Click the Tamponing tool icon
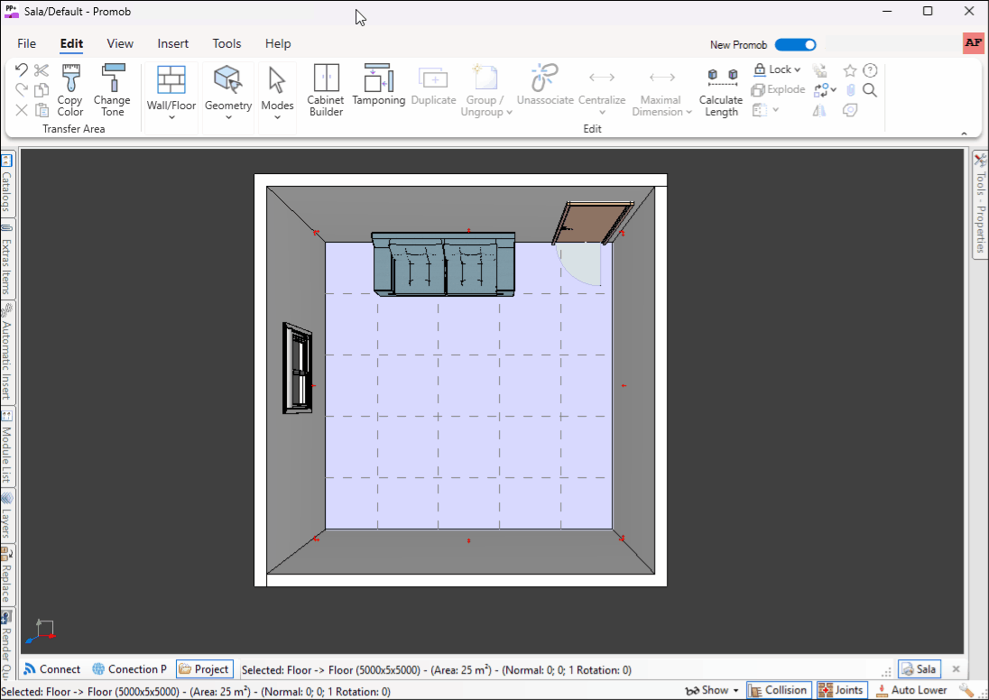Screen dimensions: 989x700 pos(378,78)
